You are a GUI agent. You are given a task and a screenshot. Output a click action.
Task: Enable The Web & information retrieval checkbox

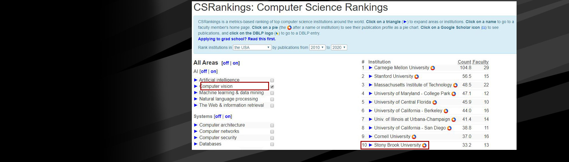coord(272,105)
